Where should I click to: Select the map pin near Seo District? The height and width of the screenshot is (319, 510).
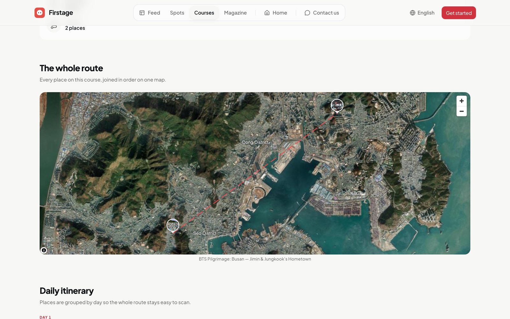pos(173,226)
